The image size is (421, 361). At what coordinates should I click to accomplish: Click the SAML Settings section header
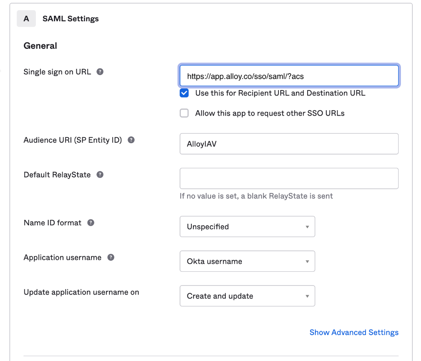(x=70, y=19)
